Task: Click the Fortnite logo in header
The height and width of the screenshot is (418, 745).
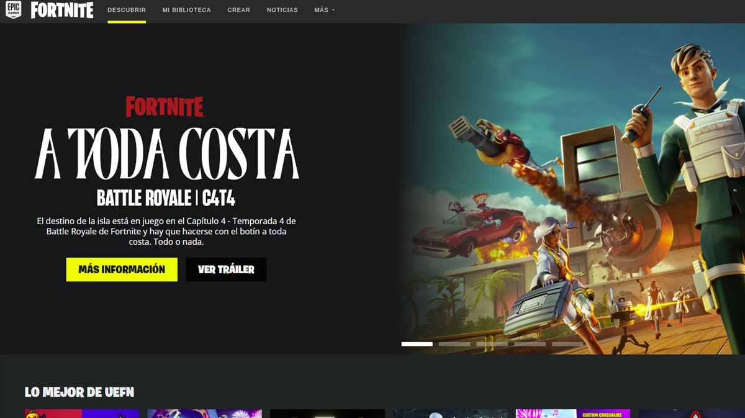Action: (62, 10)
